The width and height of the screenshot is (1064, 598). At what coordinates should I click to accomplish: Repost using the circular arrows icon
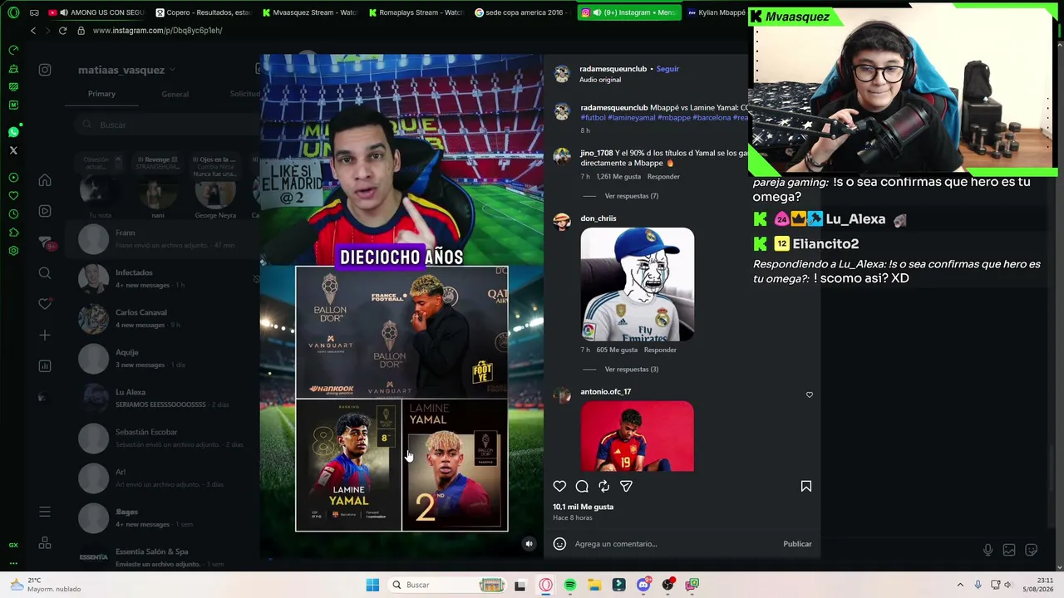(x=604, y=487)
